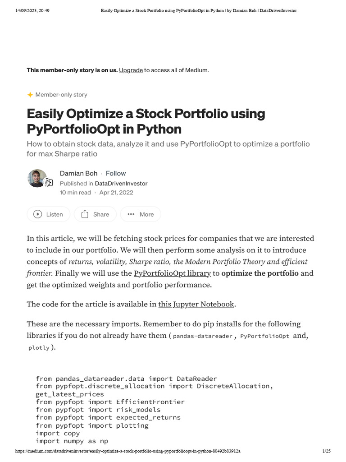Open this Jupyter Notebook link
Screen dimensions: 346x462
196,304
